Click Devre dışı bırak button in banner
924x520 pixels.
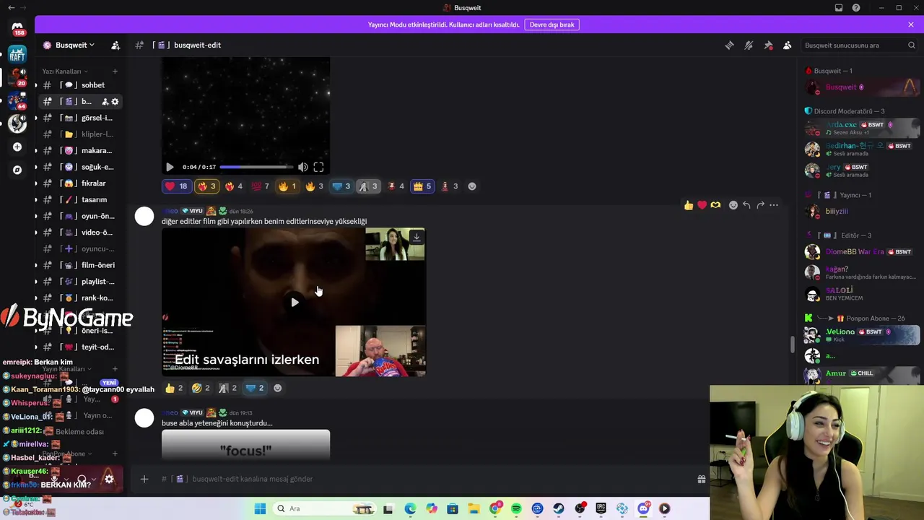point(552,25)
